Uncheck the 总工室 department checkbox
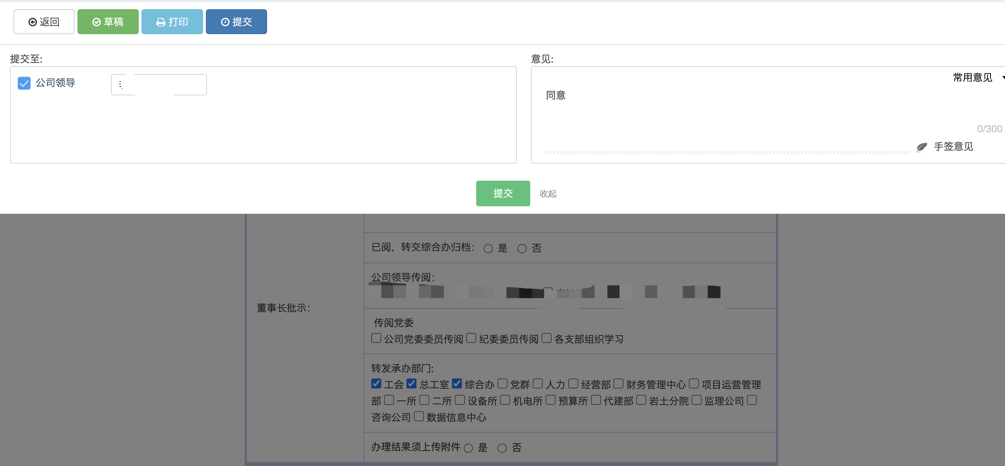The width and height of the screenshot is (1005, 466). [411, 384]
